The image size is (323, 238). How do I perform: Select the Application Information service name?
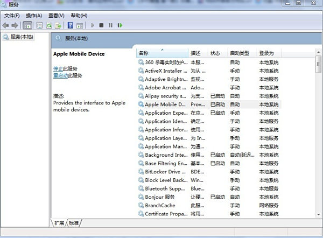coord(166,130)
